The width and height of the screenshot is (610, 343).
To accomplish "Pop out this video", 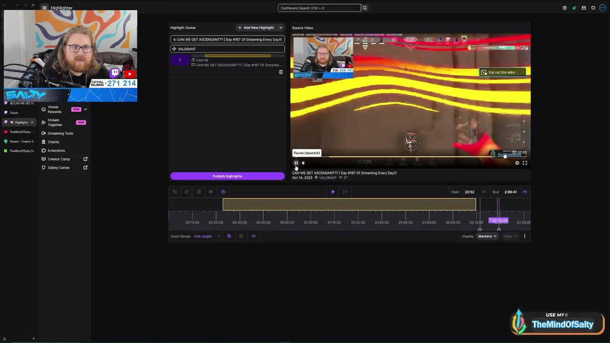I will click(x=502, y=72).
